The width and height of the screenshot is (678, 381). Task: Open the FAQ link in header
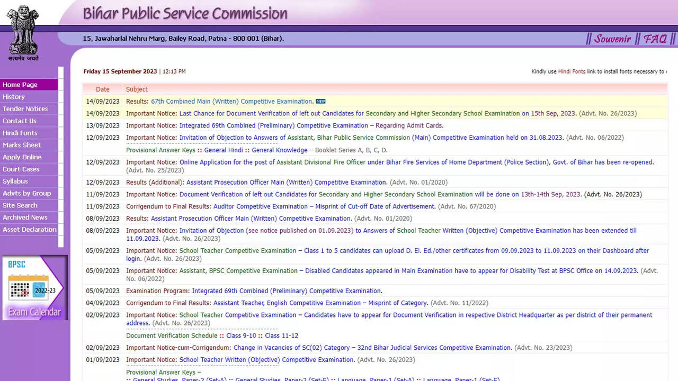(655, 39)
